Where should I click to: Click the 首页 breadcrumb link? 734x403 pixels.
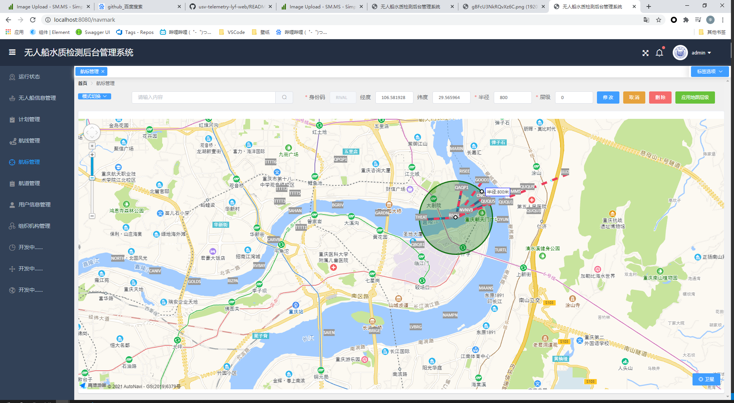(x=83, y=83)
